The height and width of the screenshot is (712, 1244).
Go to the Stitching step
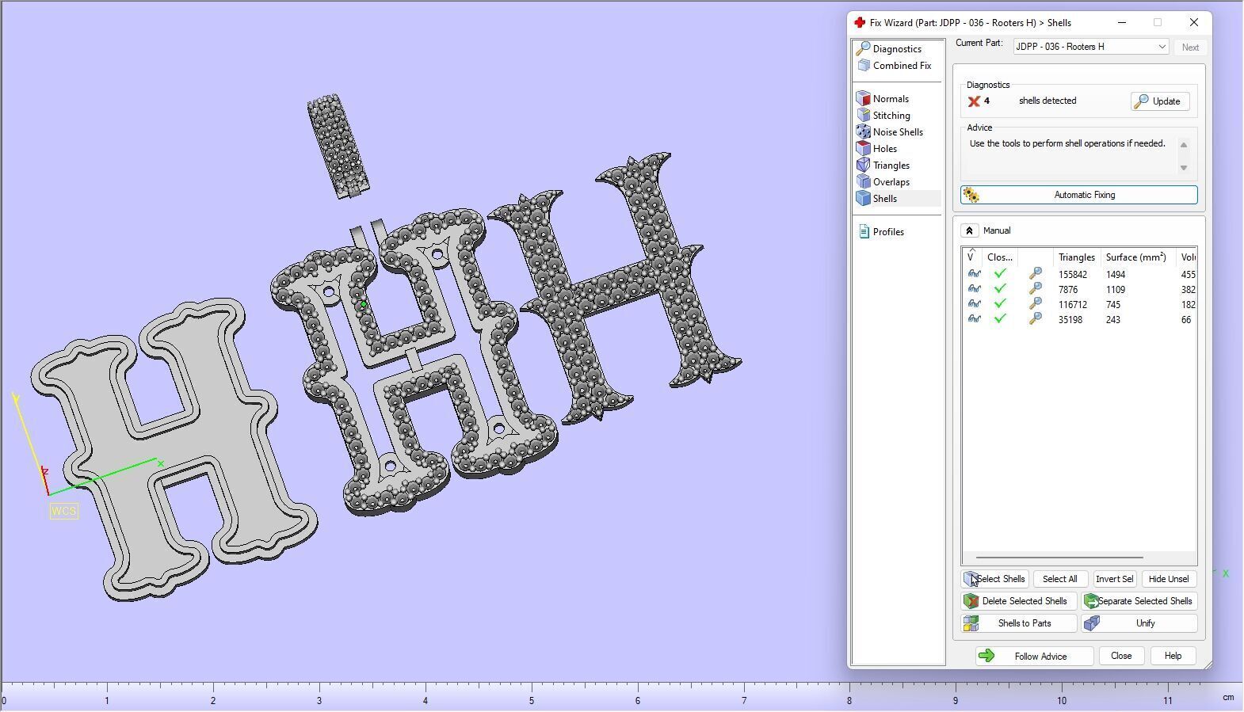(891, 116)
